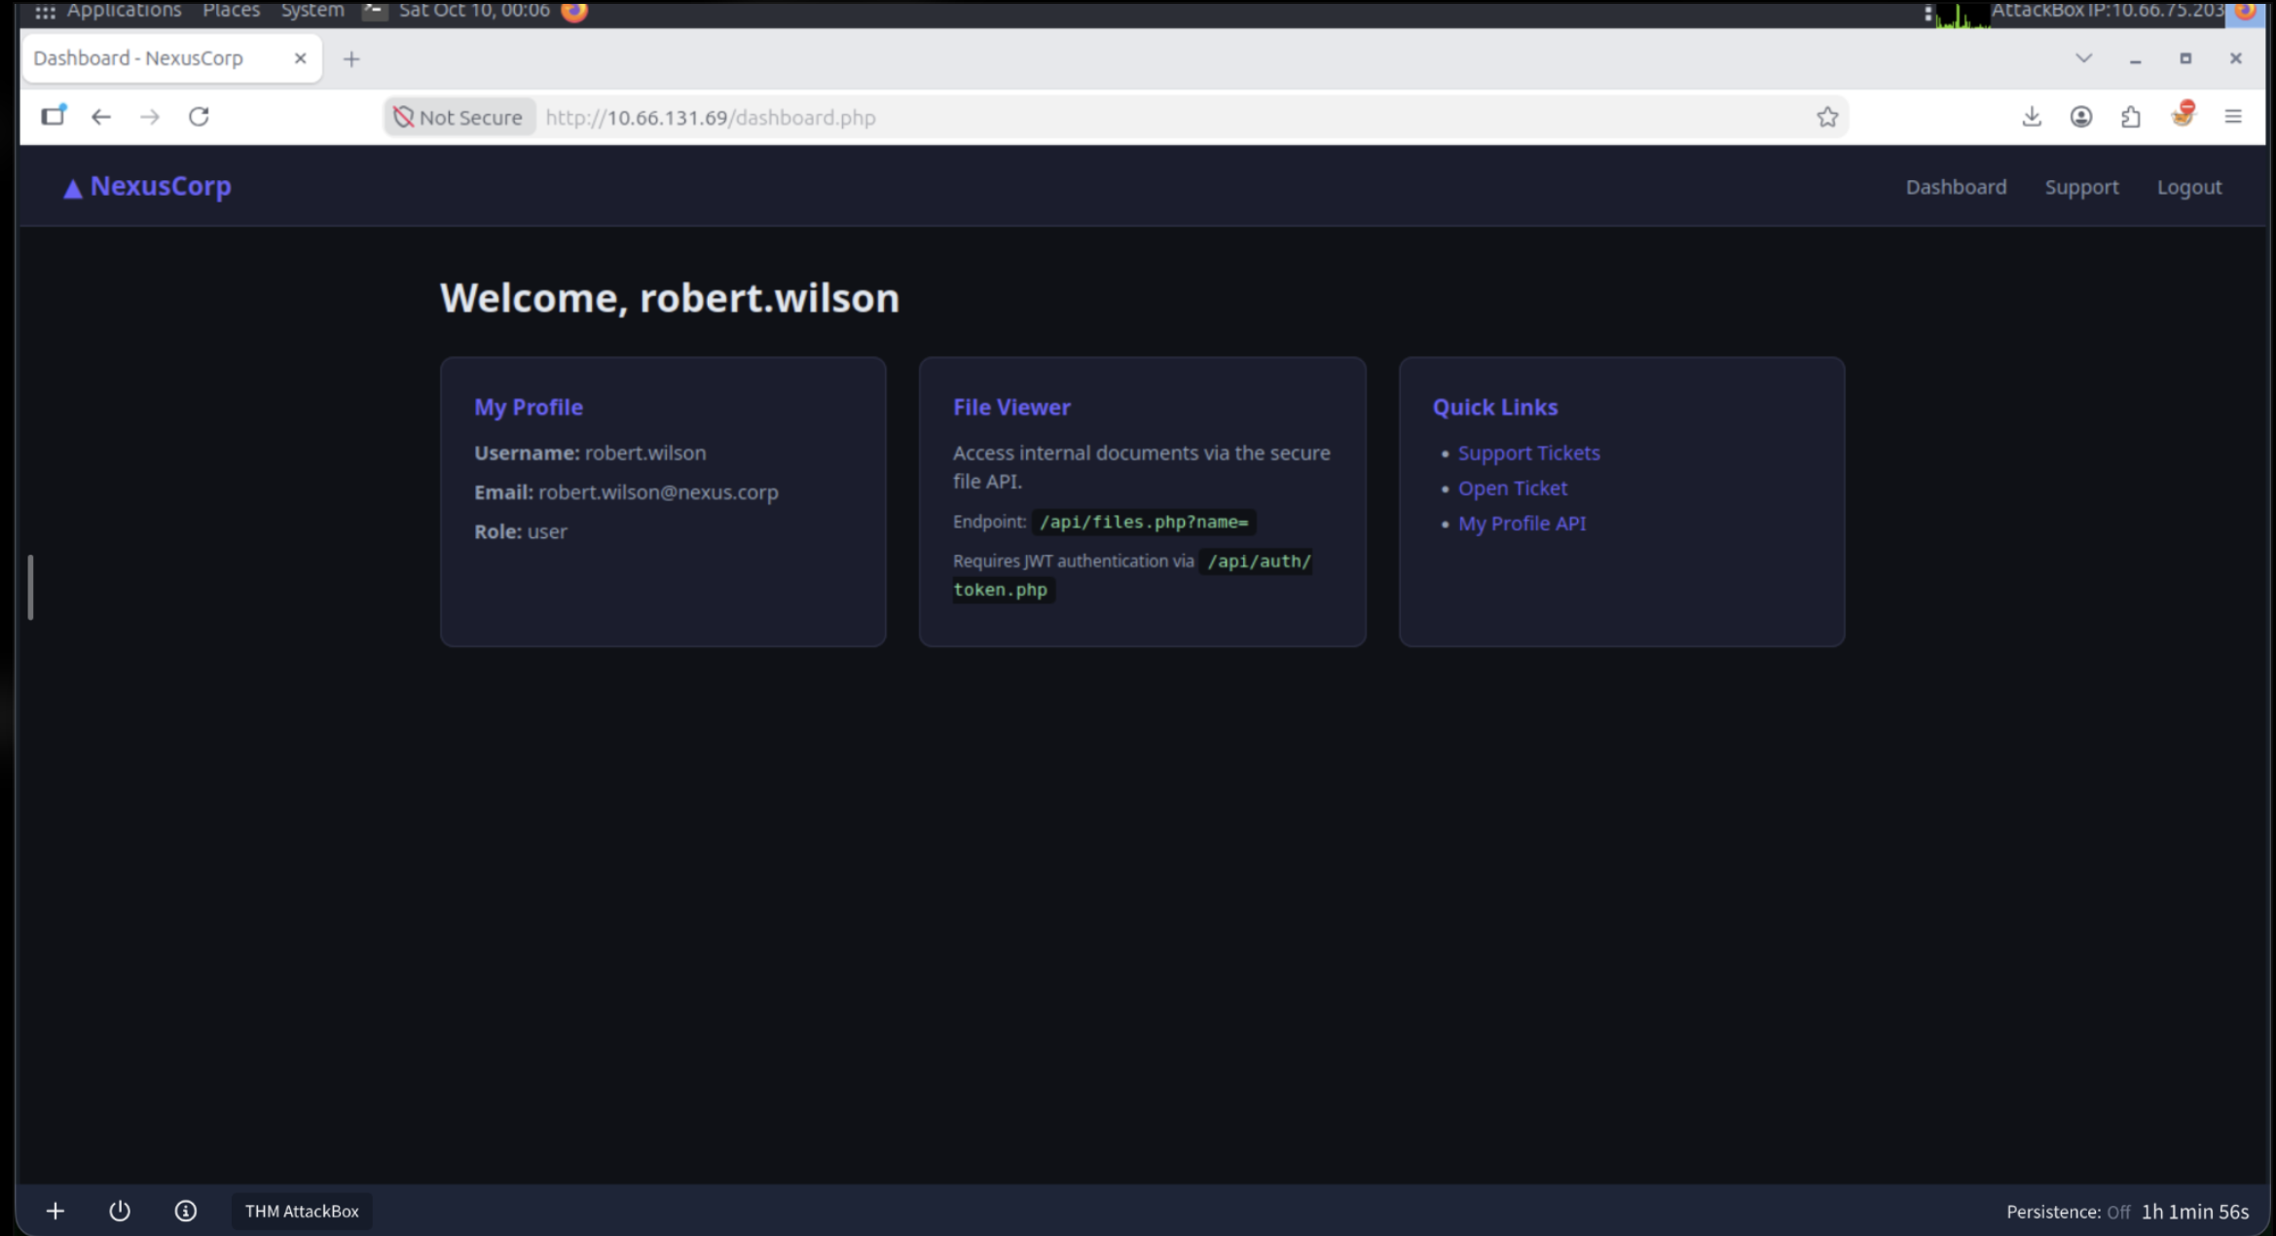The height and width of the screenshot is (1236, 2276).
Task: Click Logout in the navigation bar
Action: pos(2188,187)
